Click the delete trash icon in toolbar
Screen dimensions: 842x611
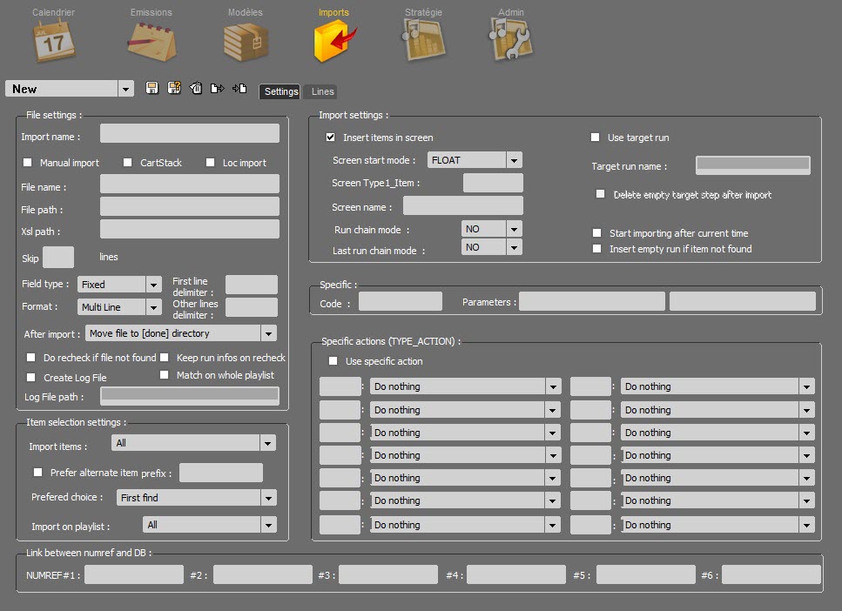tap(196, 88)
